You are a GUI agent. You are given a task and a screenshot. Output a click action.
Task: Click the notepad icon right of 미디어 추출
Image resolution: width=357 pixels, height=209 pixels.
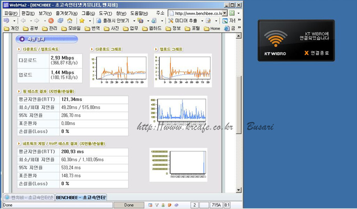pyautogui.click(x=208, y=20)
